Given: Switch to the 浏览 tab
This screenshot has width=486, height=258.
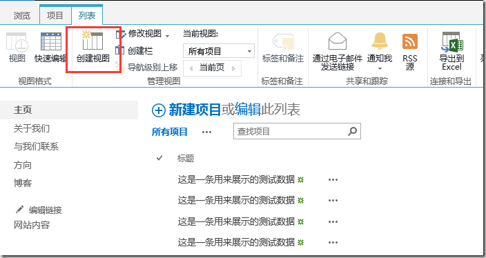Looking at the screenshot, I should 22,15.
